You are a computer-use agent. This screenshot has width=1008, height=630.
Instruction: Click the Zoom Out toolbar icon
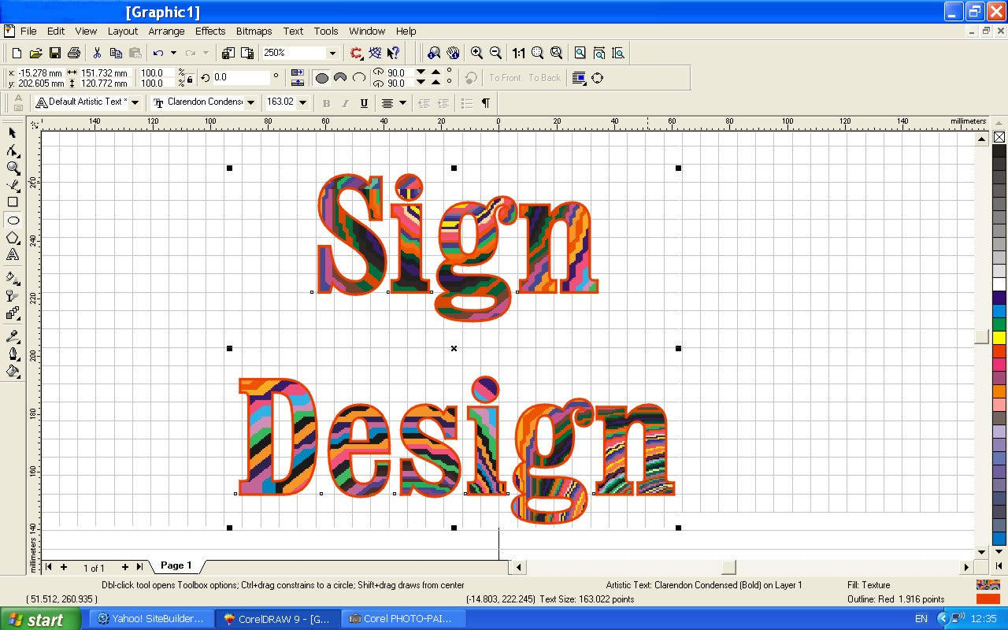click(495, 53)
